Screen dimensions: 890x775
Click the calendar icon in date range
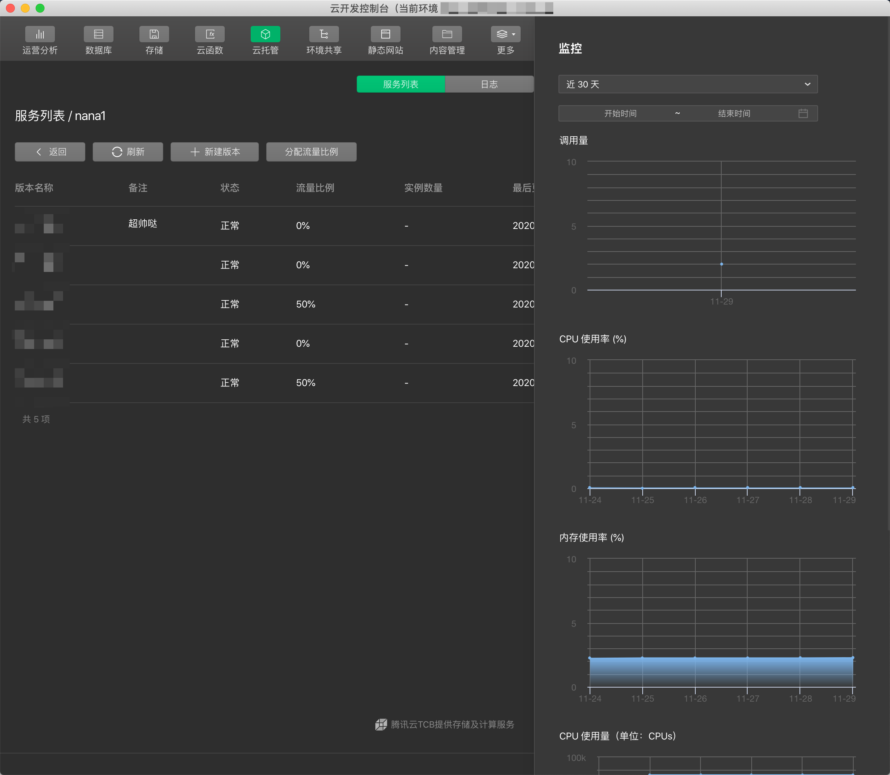point(803,113)
